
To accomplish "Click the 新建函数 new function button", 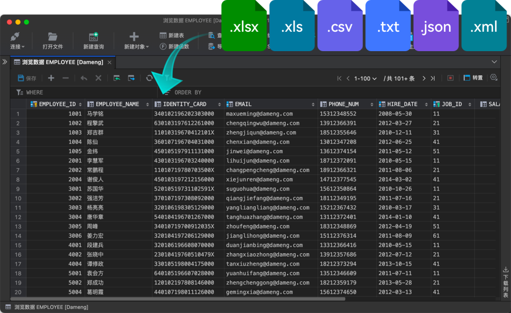I will tap(174, 46).
